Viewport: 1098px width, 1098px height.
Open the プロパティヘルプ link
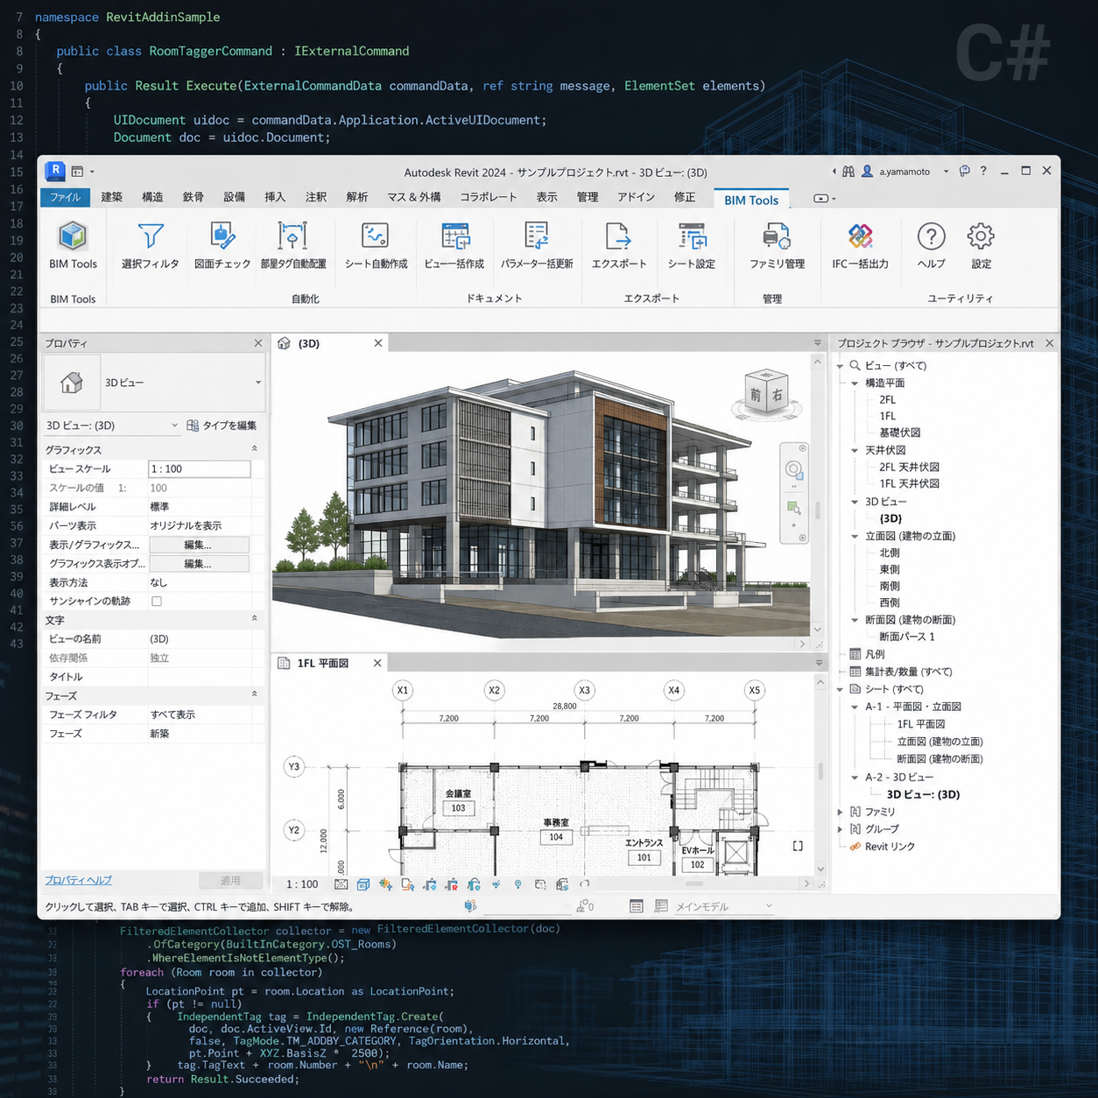tap(78, 880)
